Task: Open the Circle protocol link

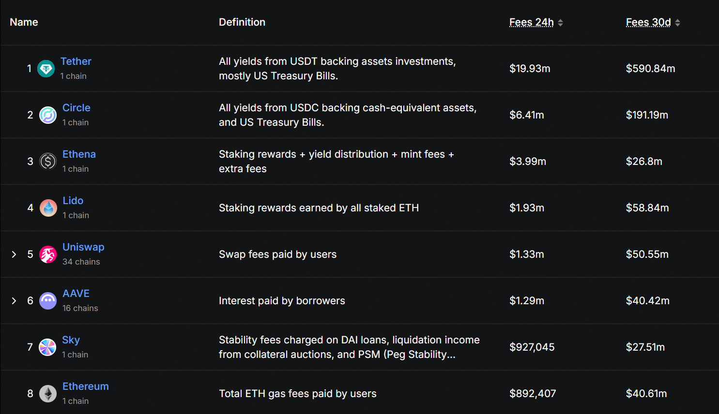Action: coord(76,108)
